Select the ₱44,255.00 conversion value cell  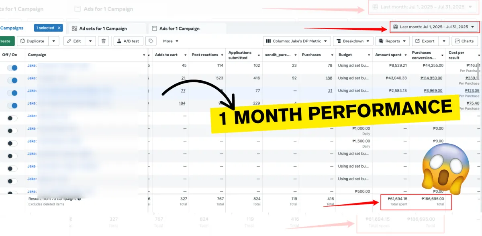tap(433, 65)
